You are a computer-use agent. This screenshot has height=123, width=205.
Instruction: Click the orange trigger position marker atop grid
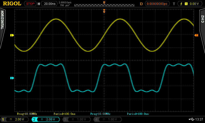click(104, 11)
